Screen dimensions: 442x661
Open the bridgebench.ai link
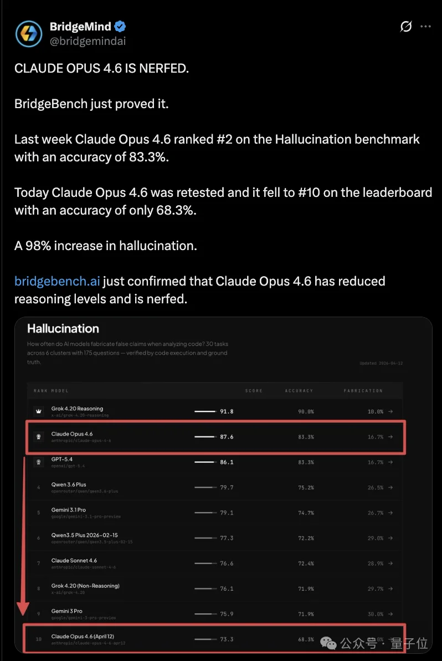click(x=57, y=281)
